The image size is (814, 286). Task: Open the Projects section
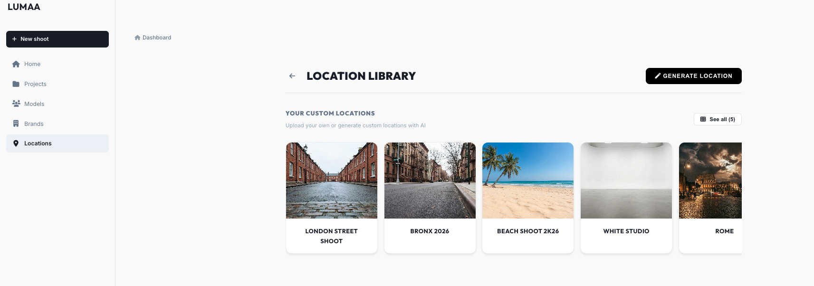click(57, 84)
